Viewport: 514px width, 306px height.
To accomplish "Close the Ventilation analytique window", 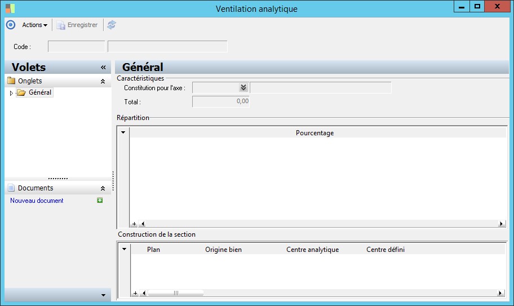I will (x=497, y=7).
